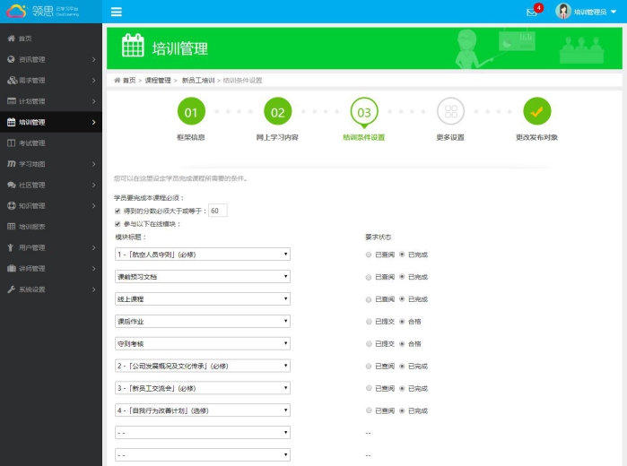This screenshot has width=627, height=466.
Task: Click the 框架信息 step label
Action: 191,137
